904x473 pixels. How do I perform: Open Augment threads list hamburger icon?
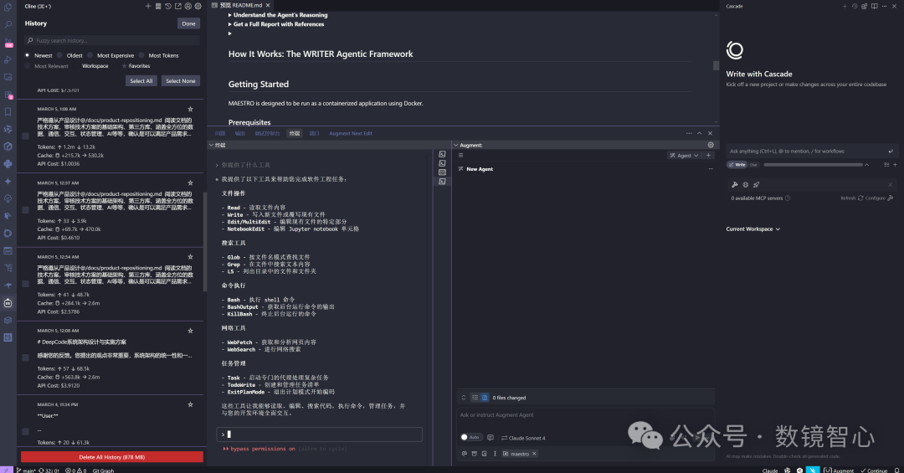point(460,155)
